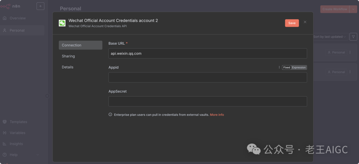
Task: Click the credential title text
Action: coord(113,20)
